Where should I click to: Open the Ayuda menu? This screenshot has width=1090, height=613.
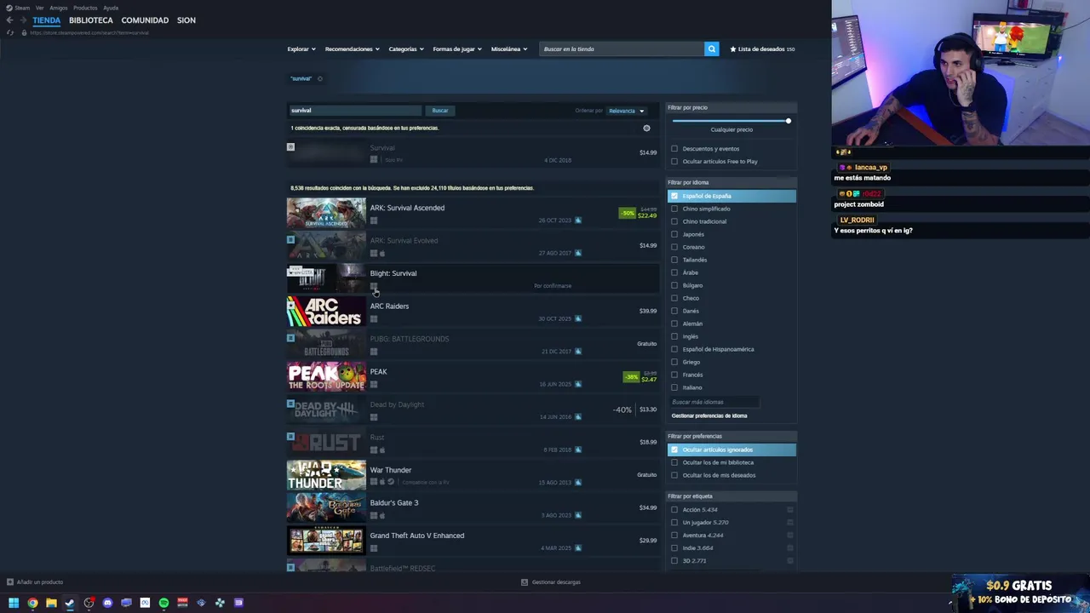pos(111,8)
